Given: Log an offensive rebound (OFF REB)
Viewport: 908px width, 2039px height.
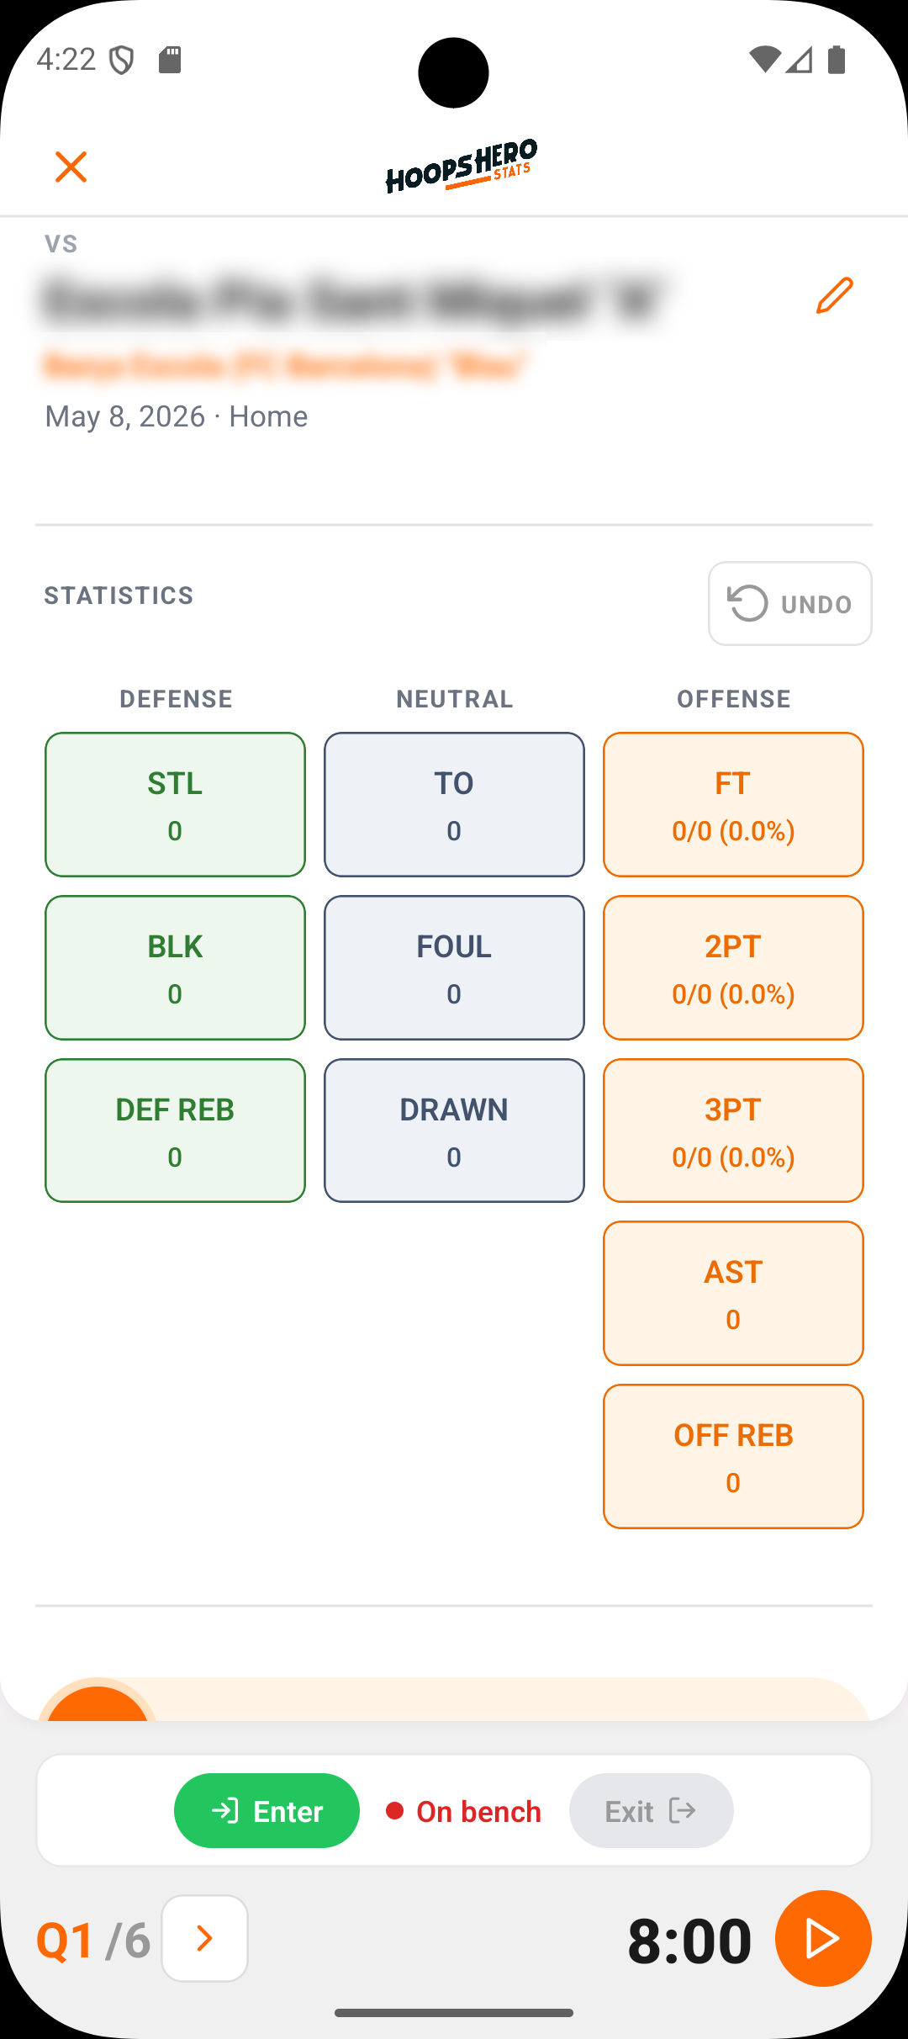Looking at the screenshot, I should tap(733, 1456).
